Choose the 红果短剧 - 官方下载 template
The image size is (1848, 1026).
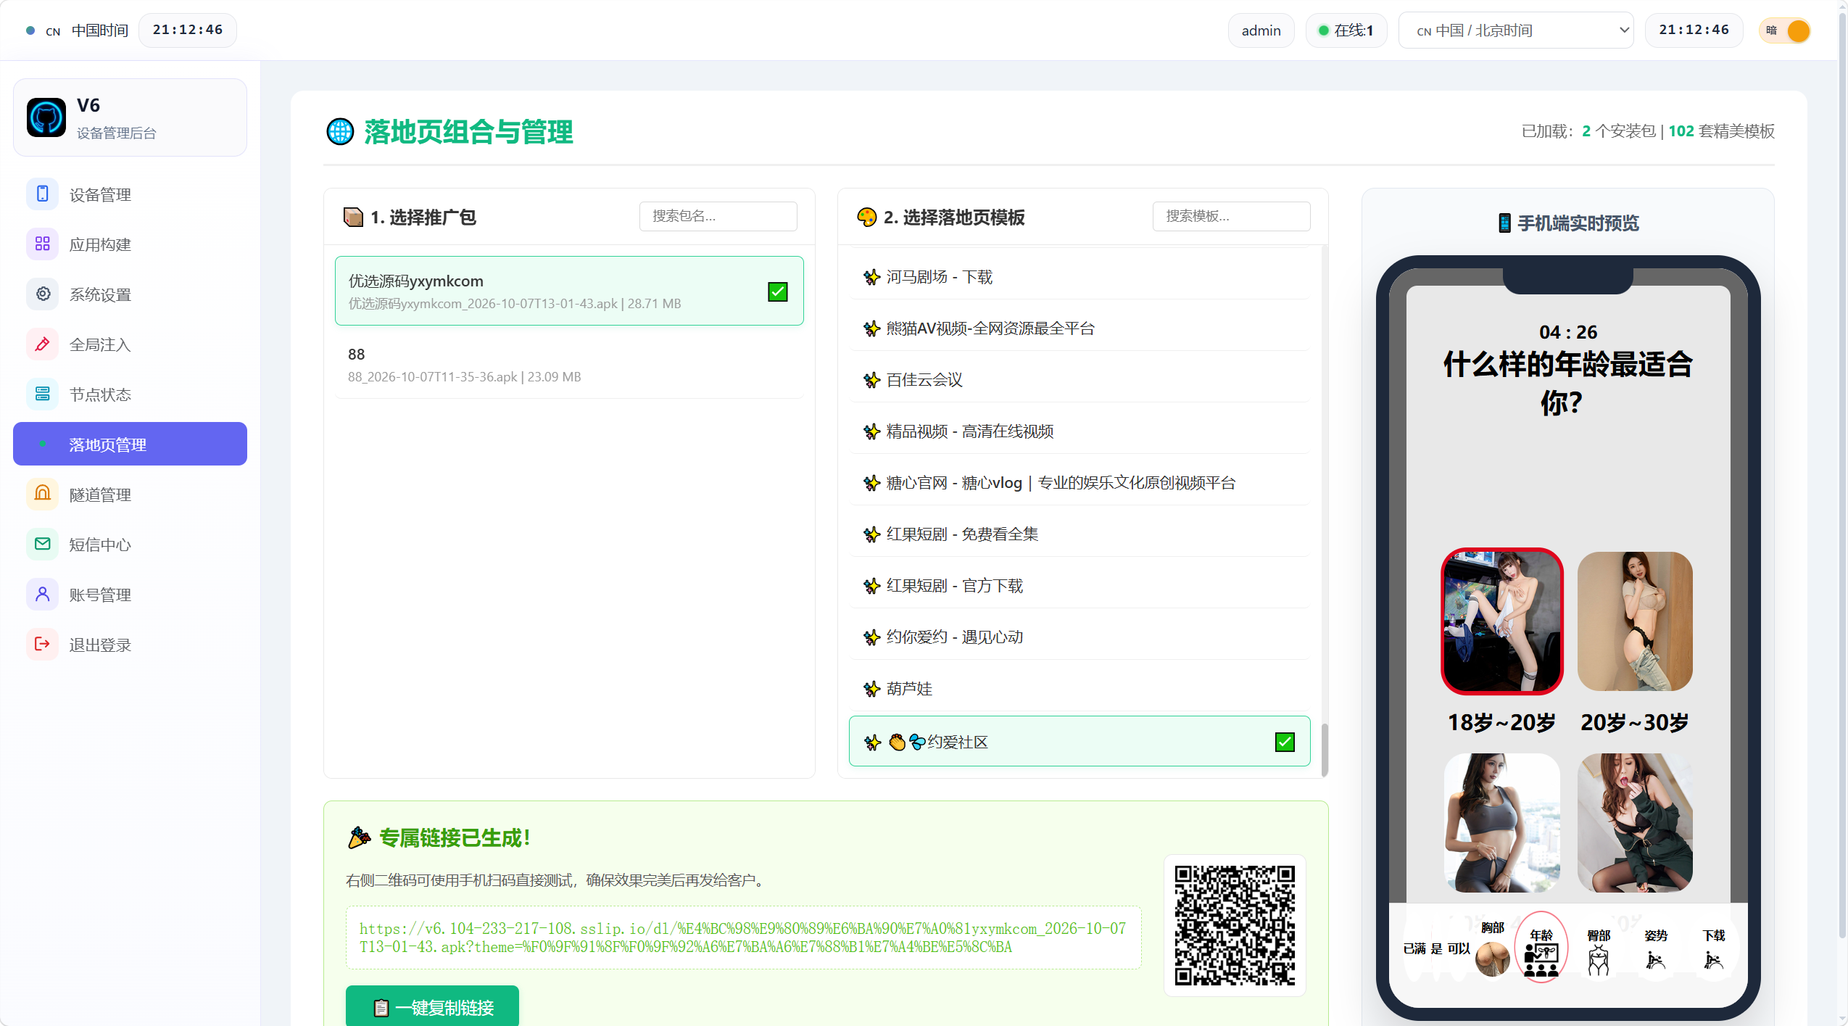point(1080,586)
